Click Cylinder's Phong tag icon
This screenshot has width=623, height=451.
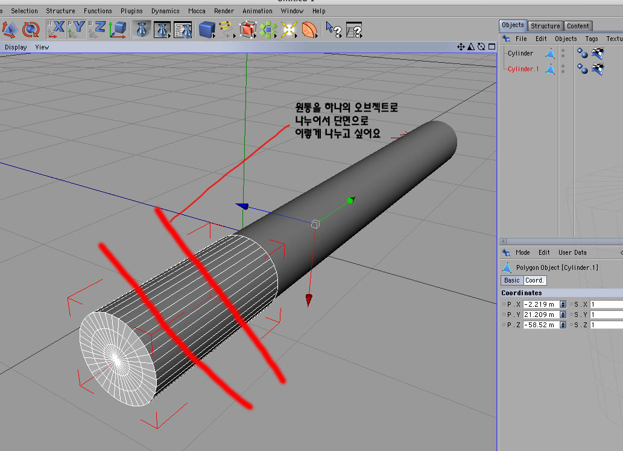coord(583,53)
